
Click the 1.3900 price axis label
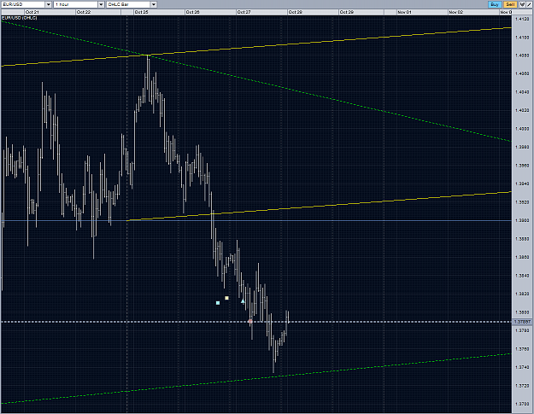(x=522, y=220)
